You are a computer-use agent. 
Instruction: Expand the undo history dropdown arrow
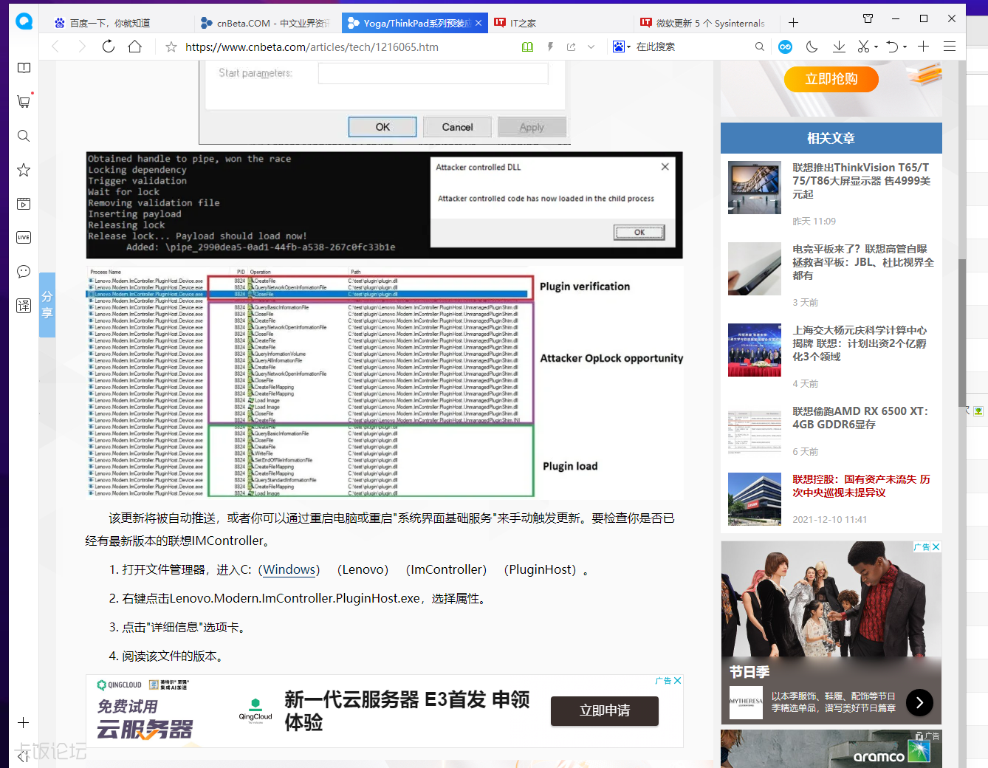905,47
